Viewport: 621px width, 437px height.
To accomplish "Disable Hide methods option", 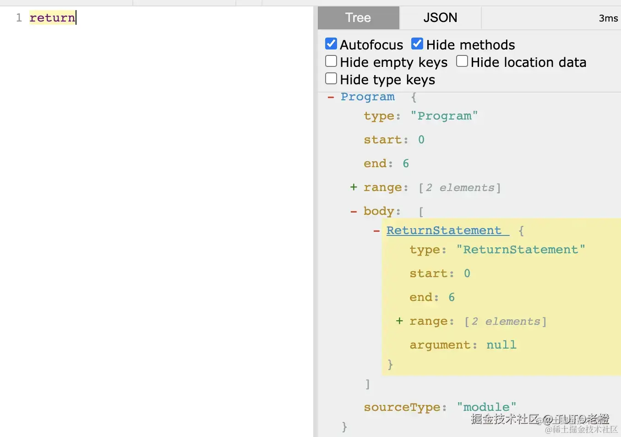I will [x=417, y=44].
